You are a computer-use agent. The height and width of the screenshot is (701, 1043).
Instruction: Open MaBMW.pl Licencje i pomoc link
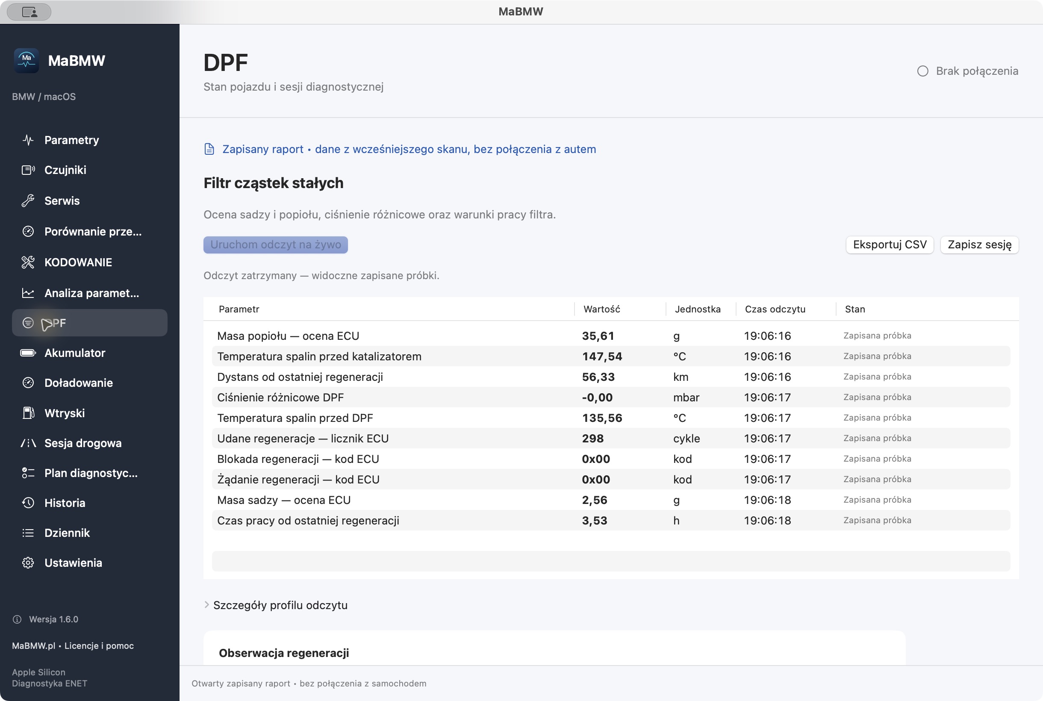[x=73, y=645]
